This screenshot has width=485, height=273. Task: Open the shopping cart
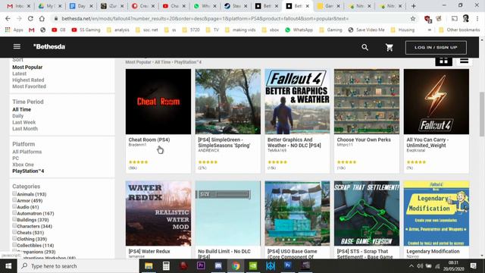(x=390, y=47)
